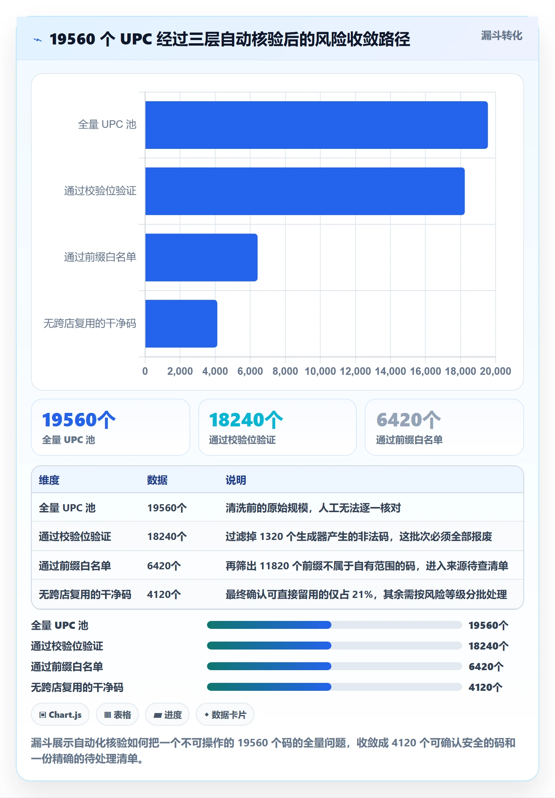Click the 通过校验位验证 table row label
The width and height of the screenshot is (555, 798).
[x=75, y=536]
